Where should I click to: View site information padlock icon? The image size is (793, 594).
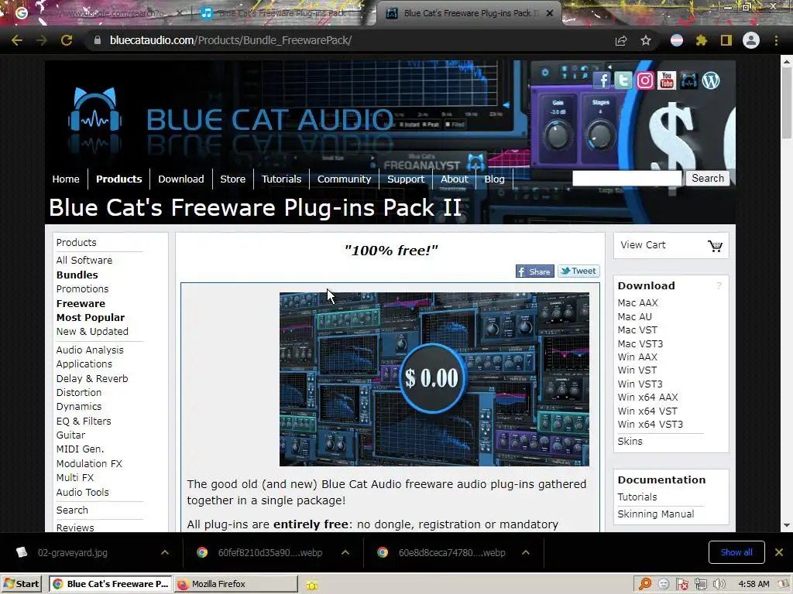pos(98,40)
